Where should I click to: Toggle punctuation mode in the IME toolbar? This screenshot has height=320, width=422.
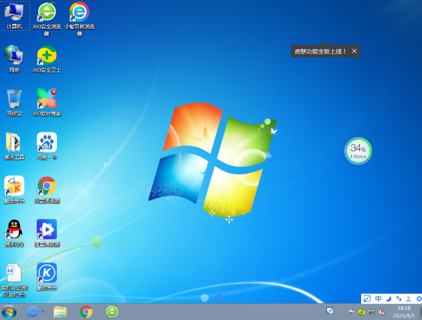(398, 299)
